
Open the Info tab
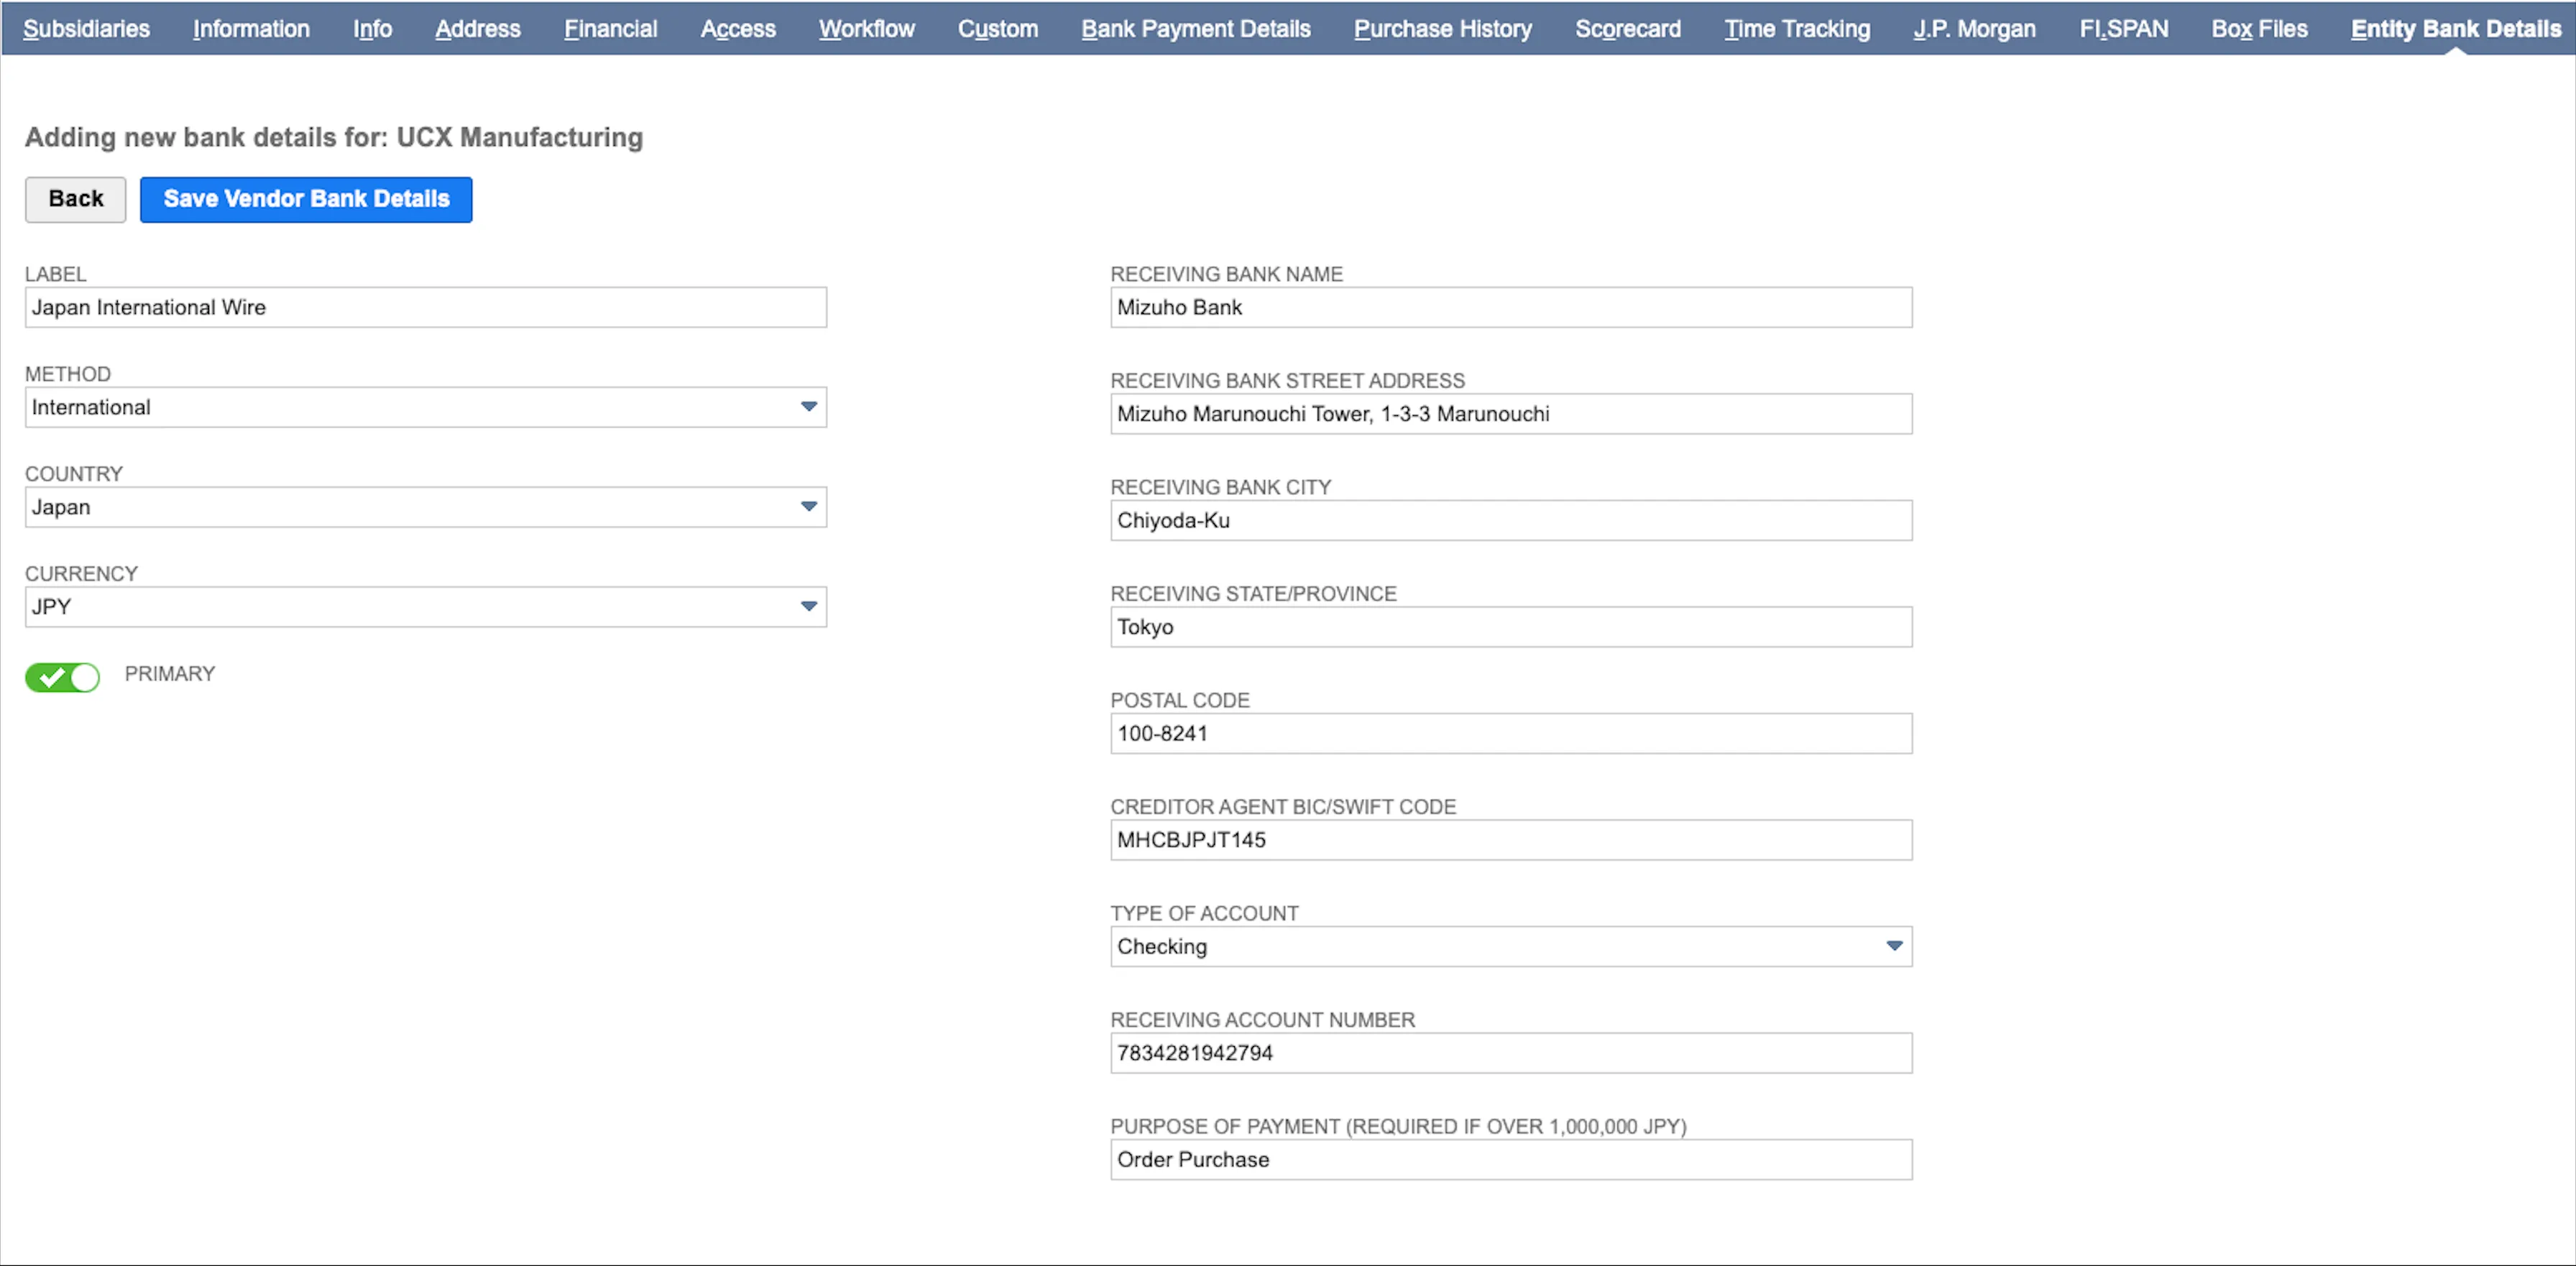tap(372, 29)
